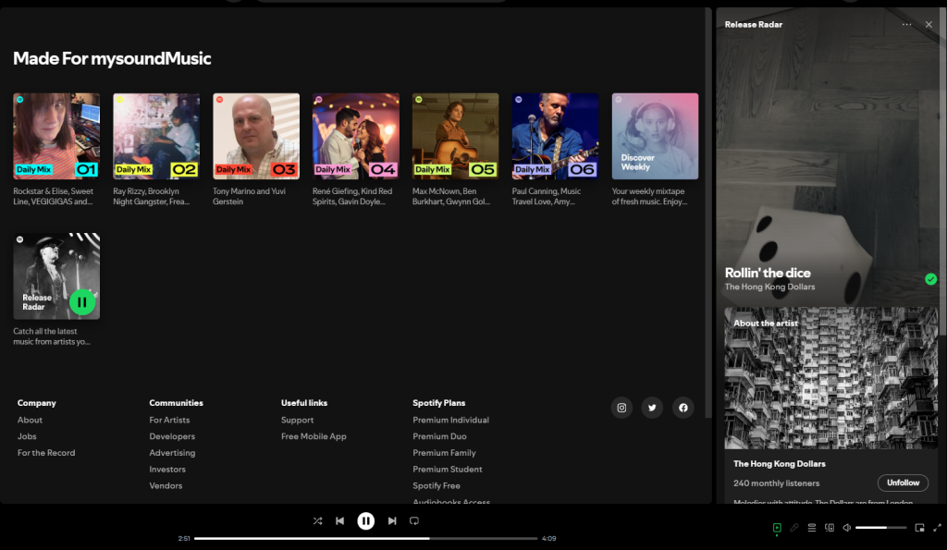The width and height of the screenshot is (947, 550).
Task: Unfollow The Hong Kong Dollars
Action: point(903,483)
